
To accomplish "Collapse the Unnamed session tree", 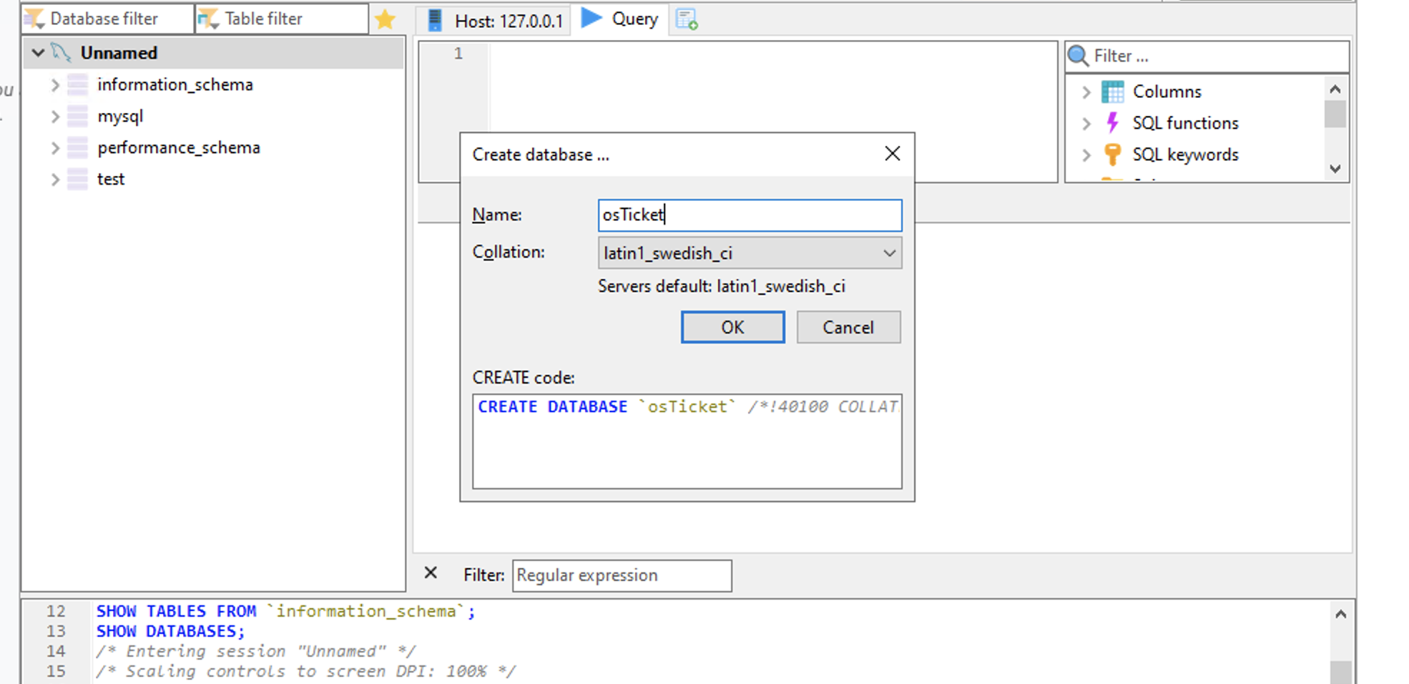I will click(x=38, y=52).
